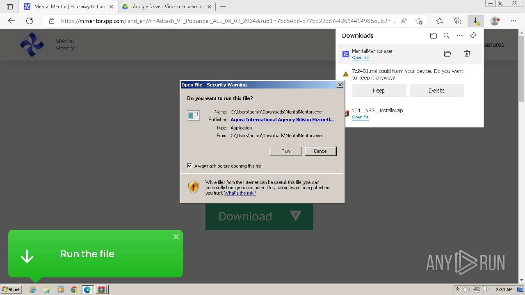Pin the Downloads panel
The height and width of the screenshot is (295, 525).
click(473, 36)
